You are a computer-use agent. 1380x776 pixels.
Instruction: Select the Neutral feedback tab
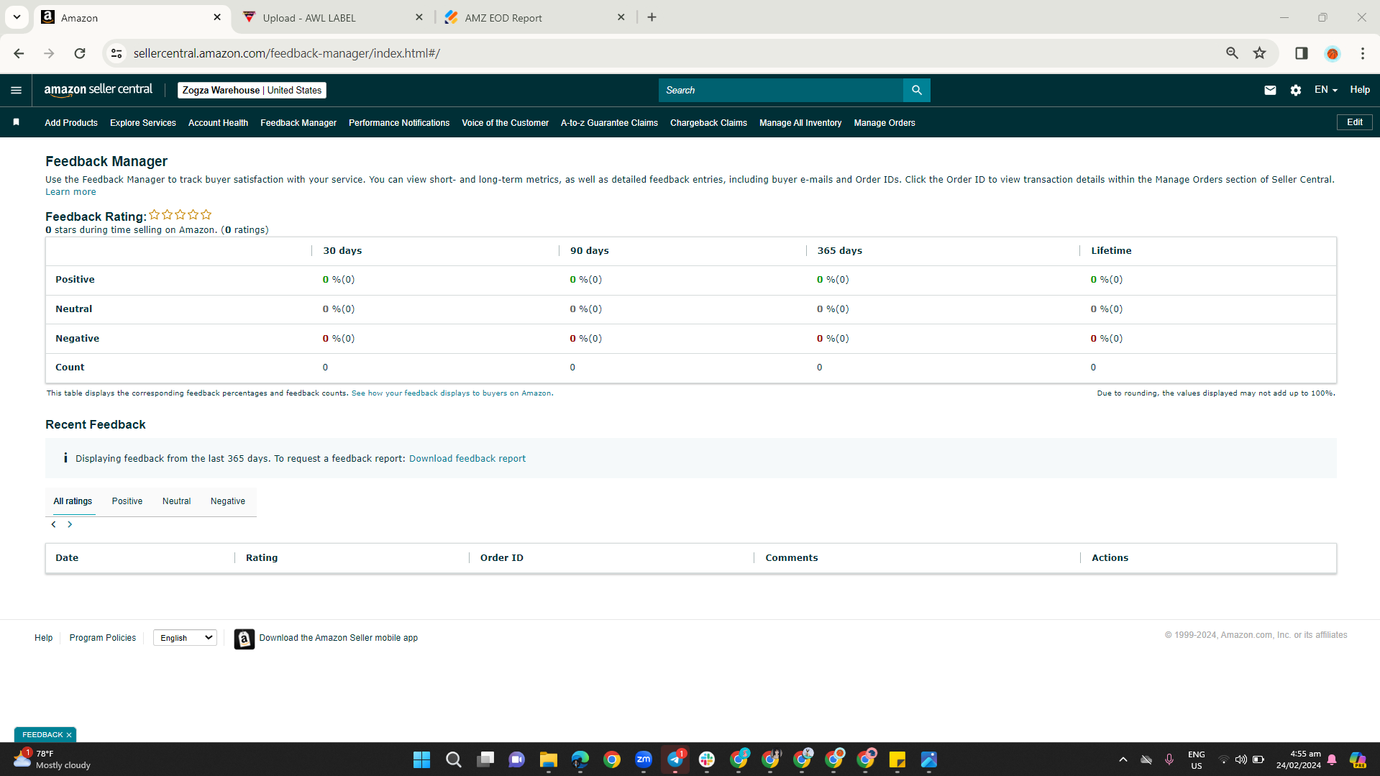tap(177, 501)
